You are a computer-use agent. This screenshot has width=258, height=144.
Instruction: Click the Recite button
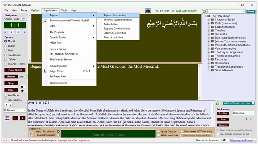tap(11, 77)
